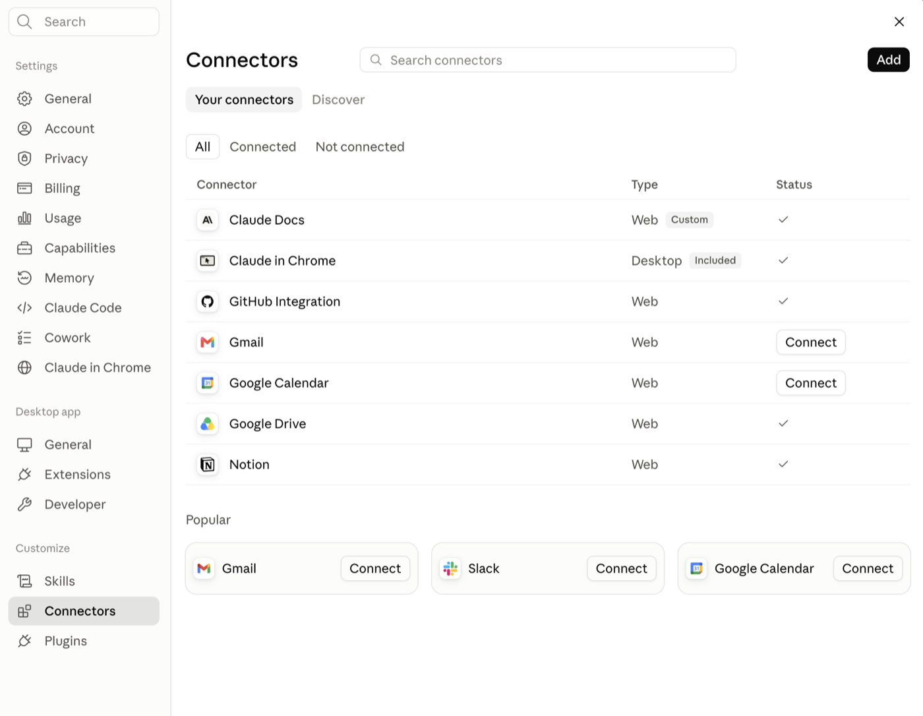The height and width of the screenshot is (716, 923).
Task: Connect Gmail from the Popular card
Action: tap(375, 568)
